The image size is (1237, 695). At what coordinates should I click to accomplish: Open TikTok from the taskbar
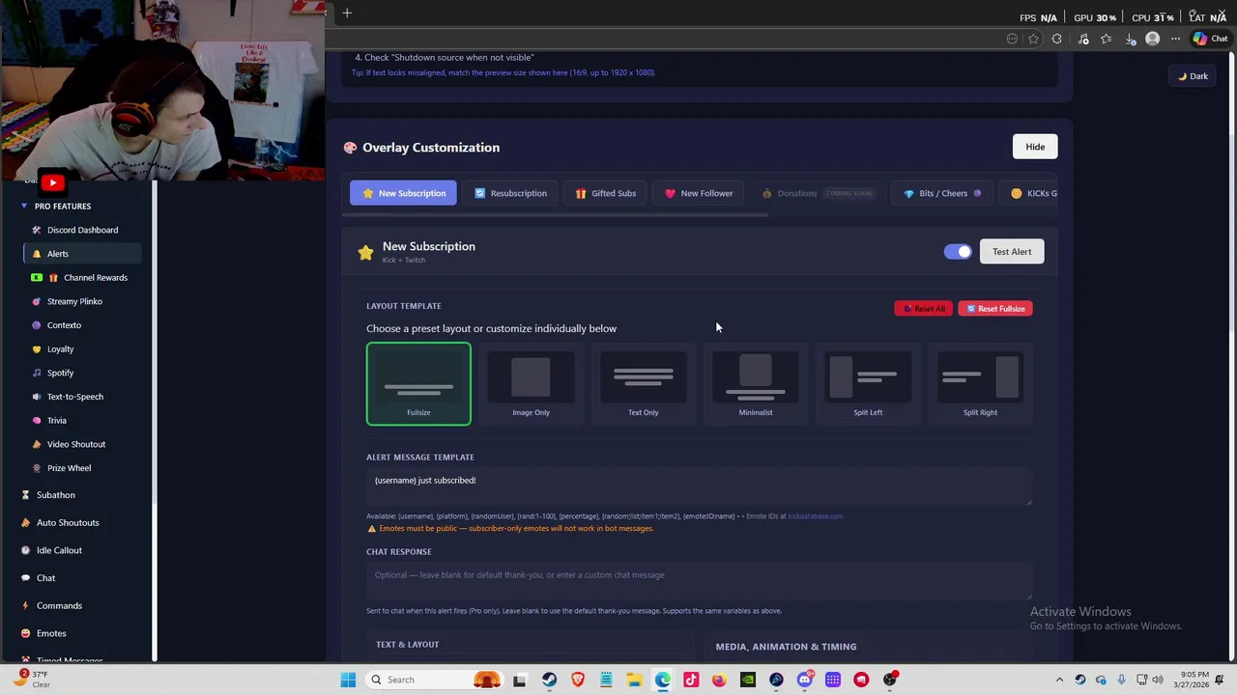coord(691,680)
